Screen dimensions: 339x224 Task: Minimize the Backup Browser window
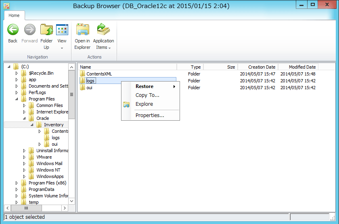[x=301, y=5]
